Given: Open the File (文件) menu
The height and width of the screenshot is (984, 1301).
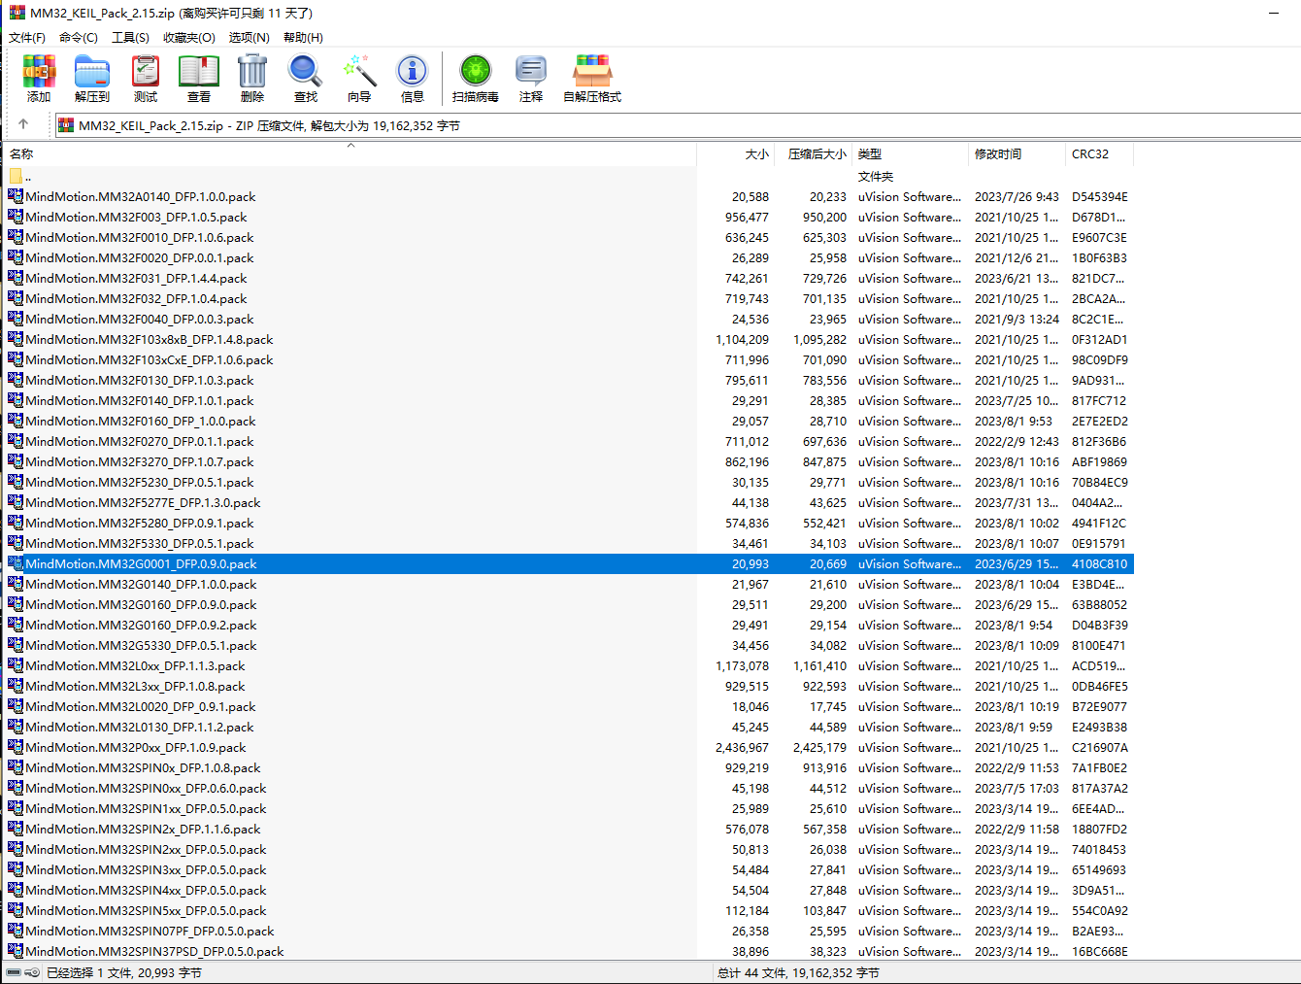Looking at the screenshot, I should (x=27, y=37).
